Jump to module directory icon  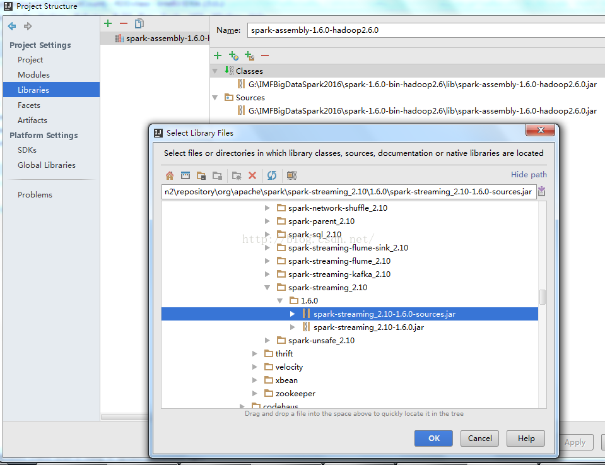click(x=217, y=175)
